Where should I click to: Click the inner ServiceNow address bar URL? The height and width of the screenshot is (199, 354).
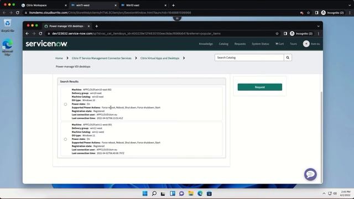[x=136, y=34]
